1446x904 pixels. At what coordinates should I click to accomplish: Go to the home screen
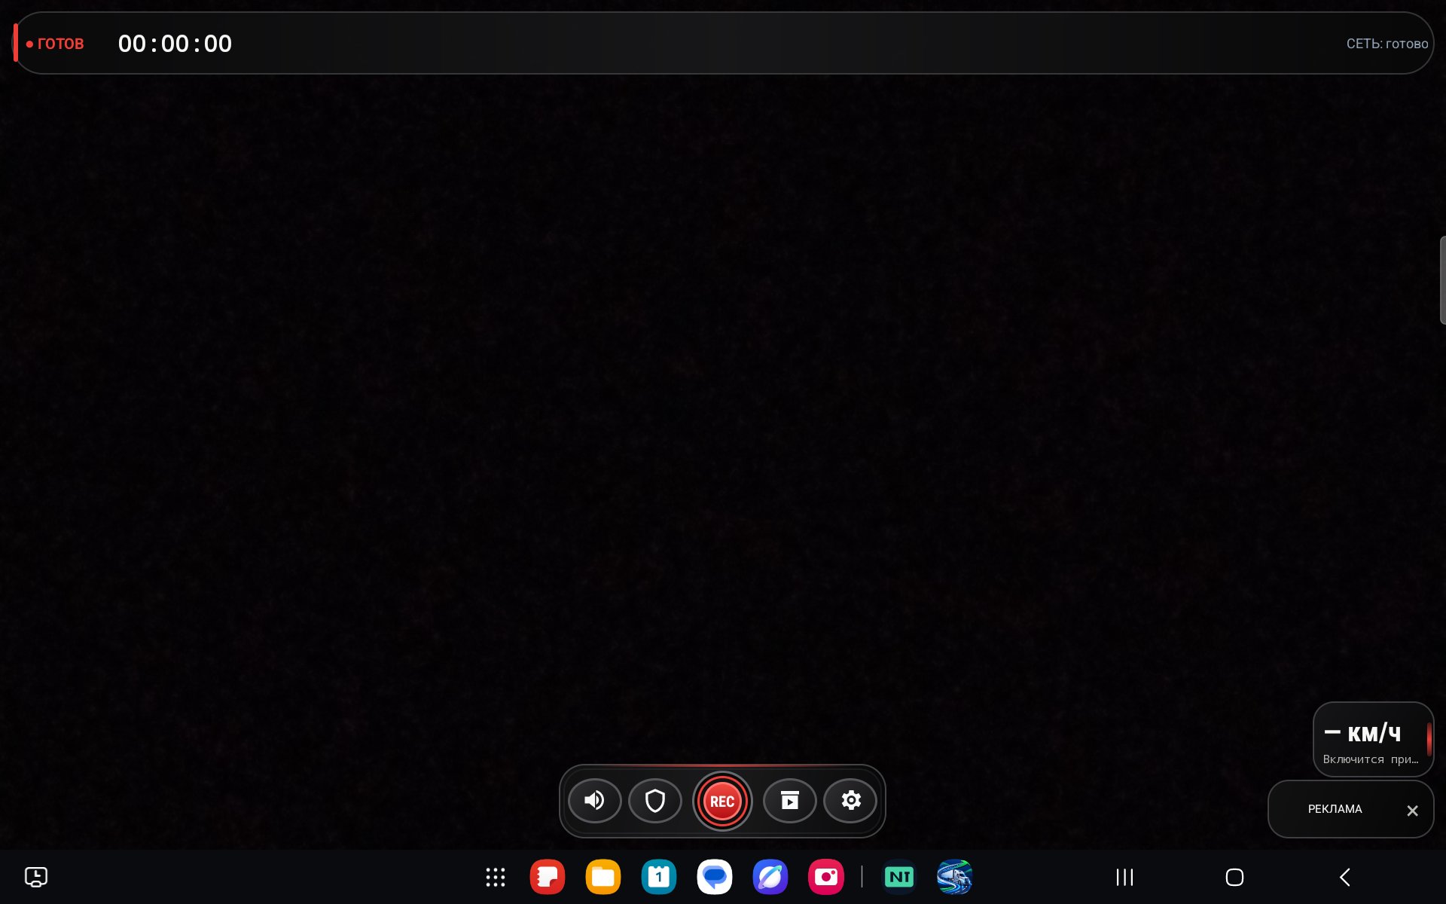coord(1234,877)
